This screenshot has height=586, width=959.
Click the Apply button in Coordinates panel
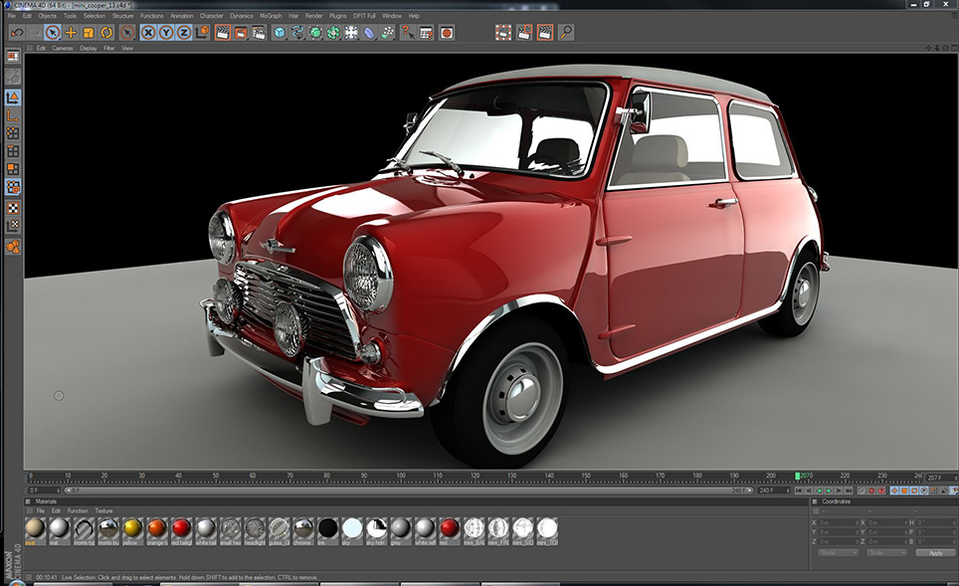(935, 552)
